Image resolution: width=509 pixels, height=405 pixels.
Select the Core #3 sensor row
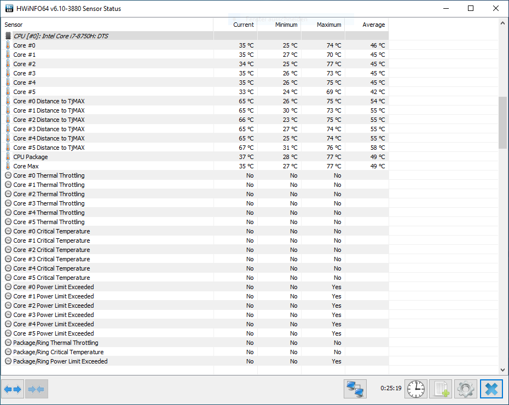coord(195,73)
